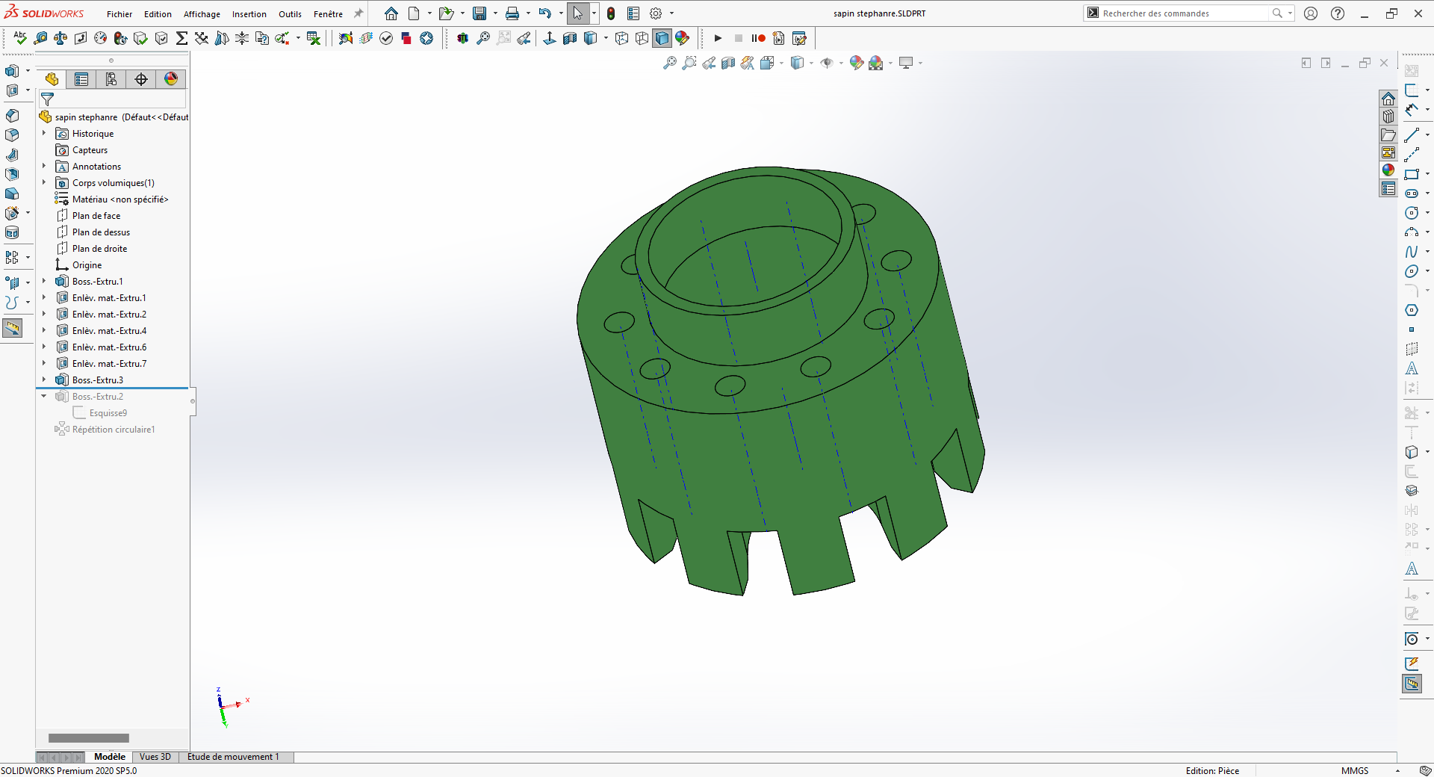Open the ConfigurationManager tab icon
Viewport: 1434px width, 777px height.
[x=111, y=79]
